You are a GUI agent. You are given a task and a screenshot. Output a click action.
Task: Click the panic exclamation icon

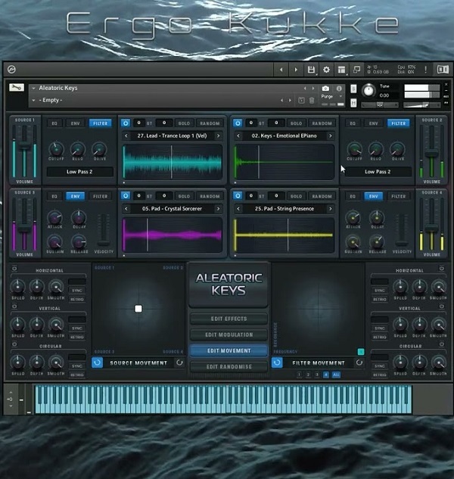425,70
